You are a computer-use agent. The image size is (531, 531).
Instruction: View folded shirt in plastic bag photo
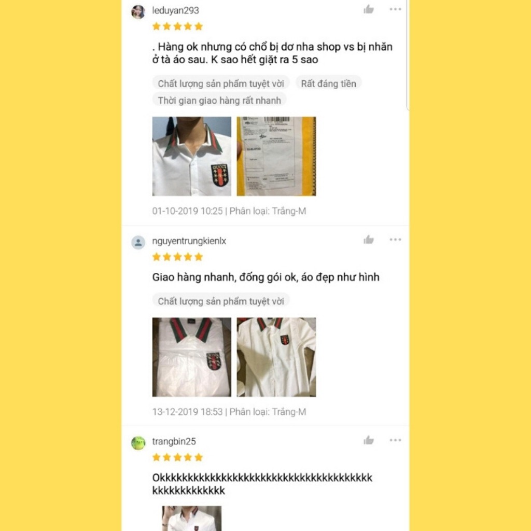pyautogui.click(x=192, y=357)
